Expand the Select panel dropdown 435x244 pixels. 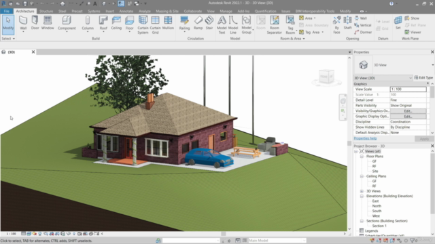point(8,39)
